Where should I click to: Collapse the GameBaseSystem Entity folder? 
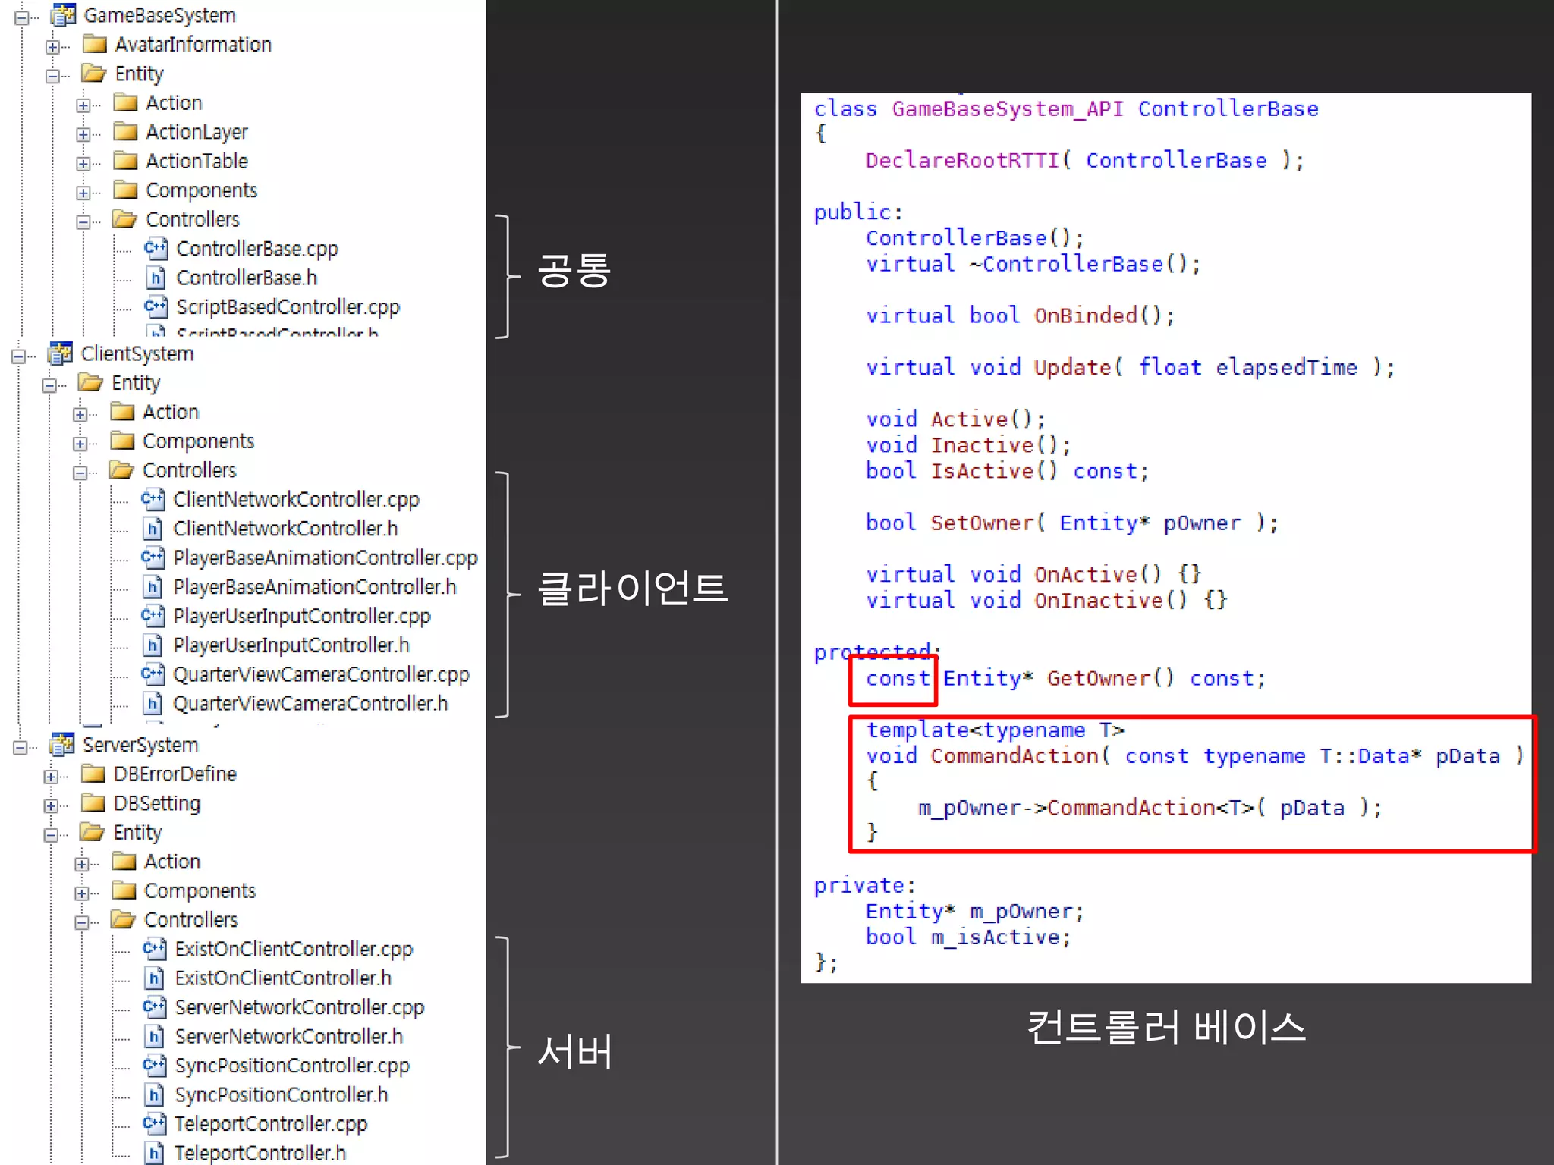[52, 76]
